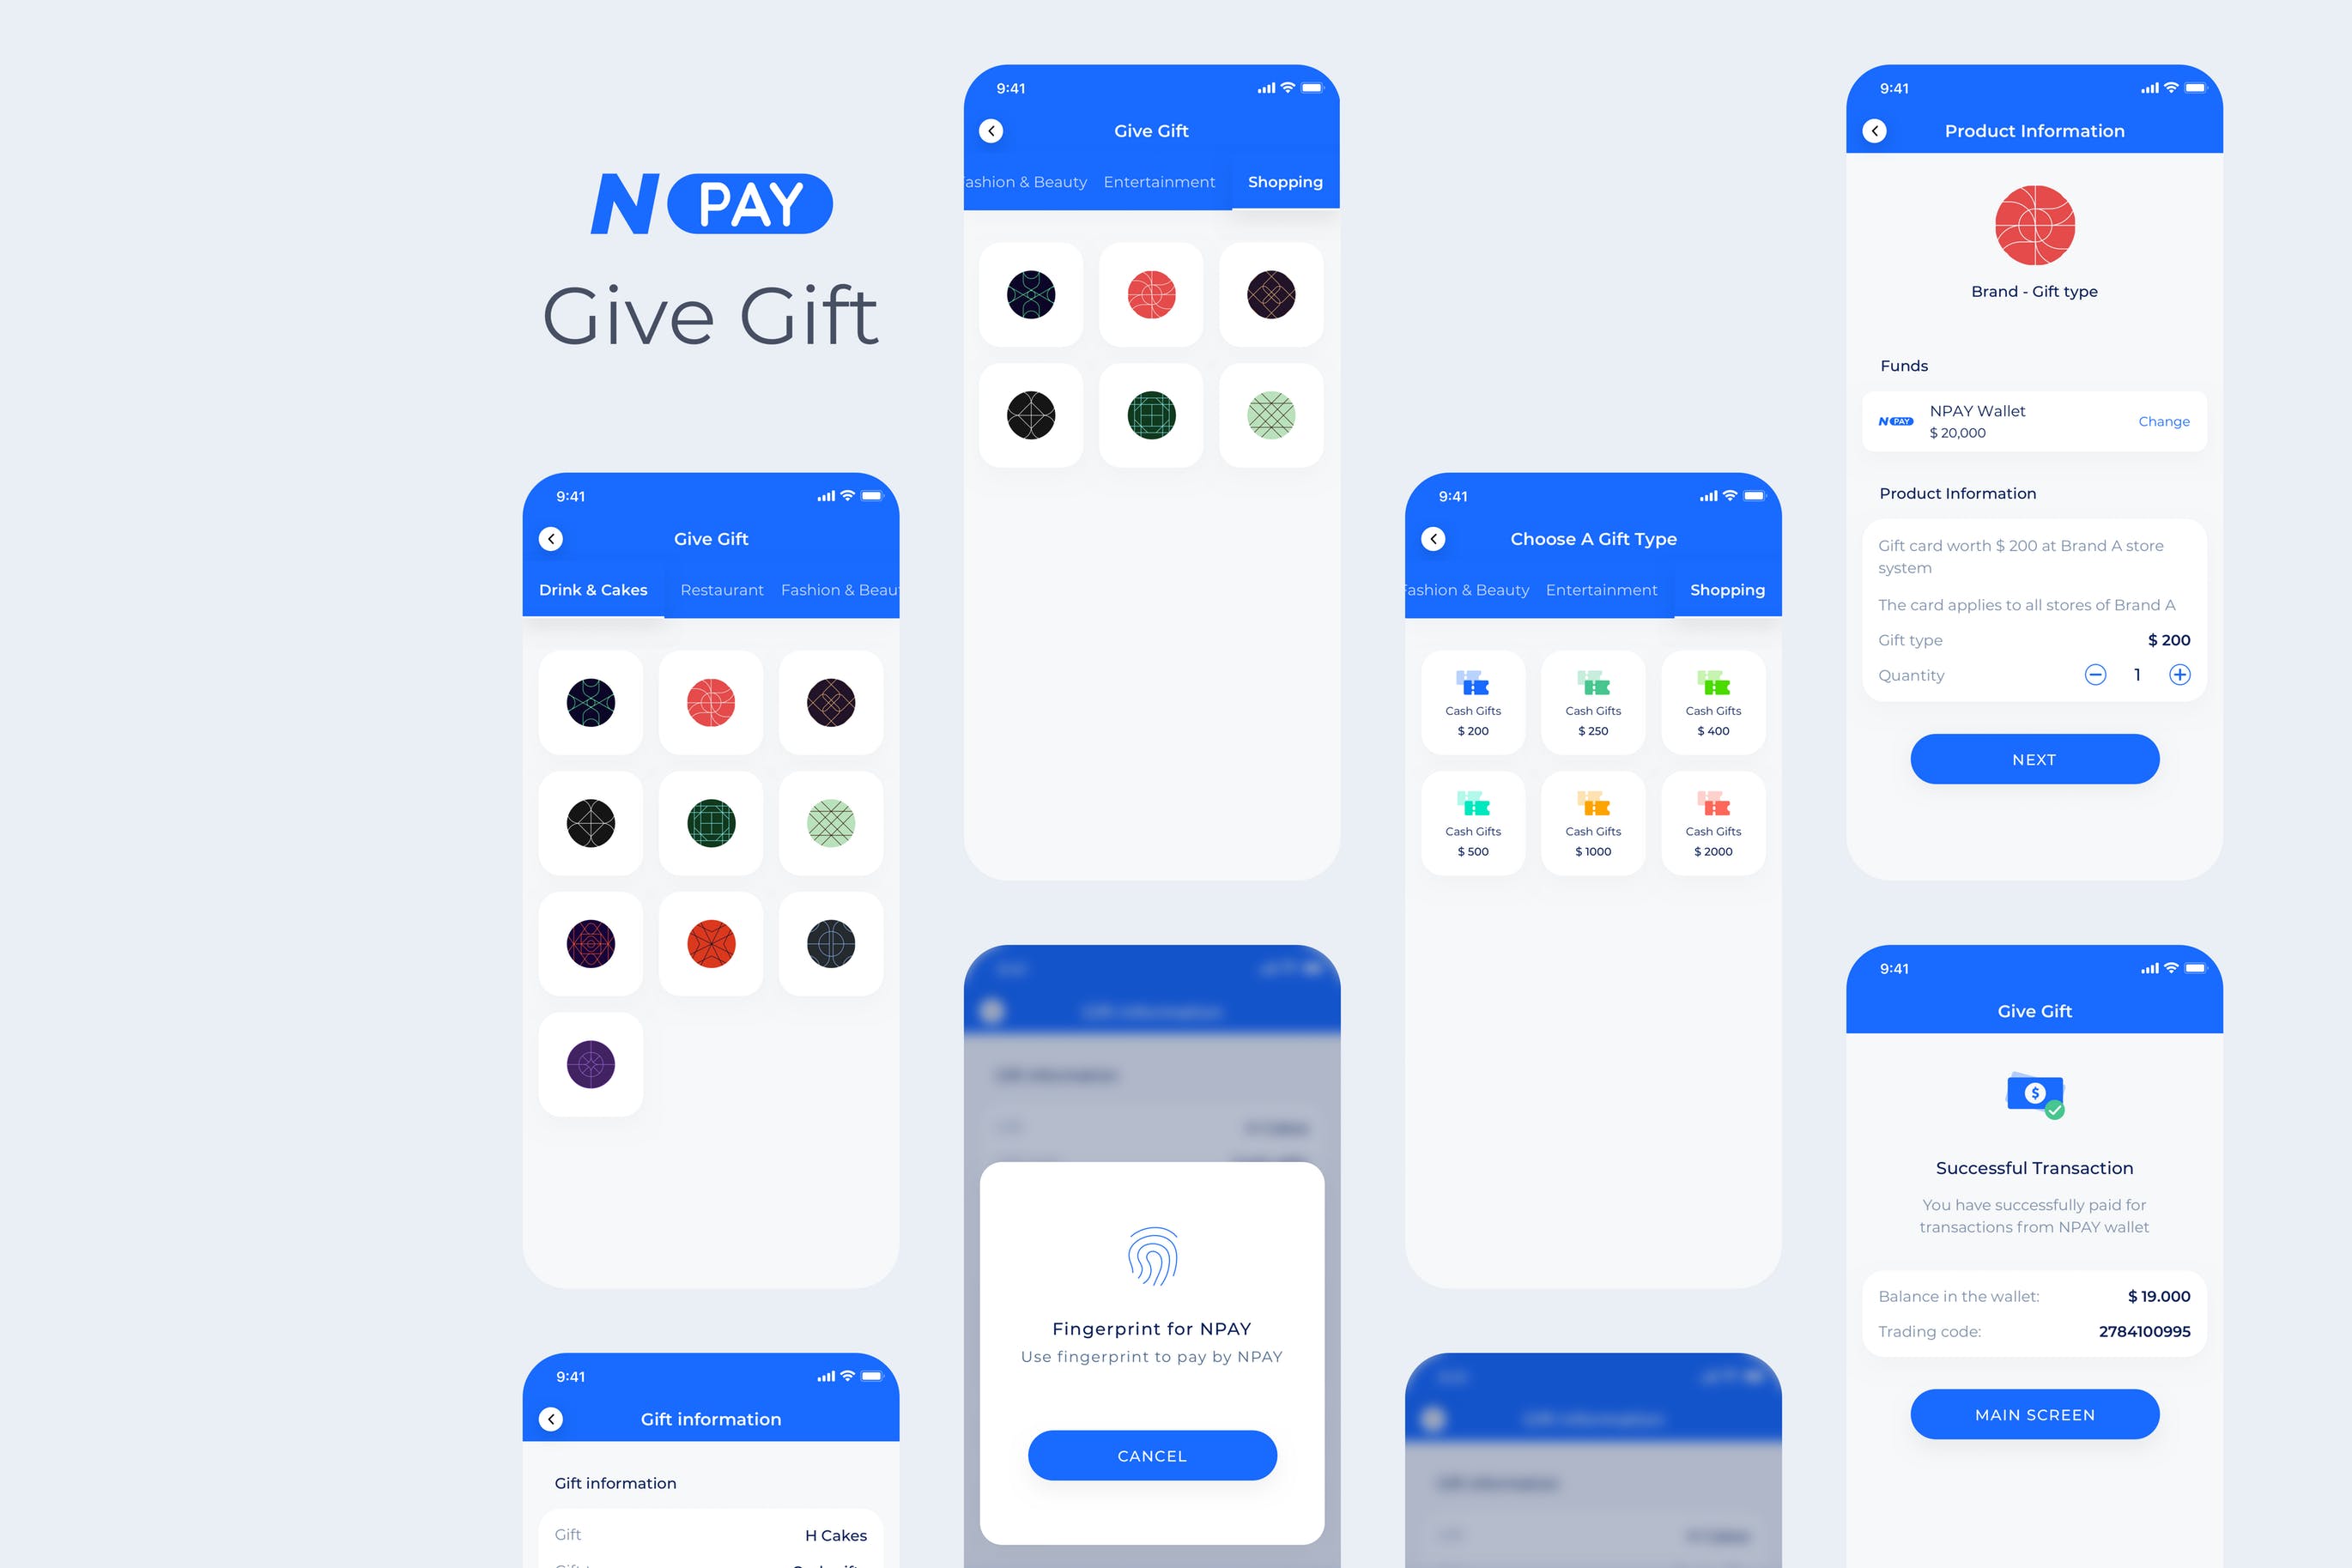This screenshot has height=1568, width=2352.
Task: Click MAIN SCREEN button after successful transaction
Action: point(2034,1414)
